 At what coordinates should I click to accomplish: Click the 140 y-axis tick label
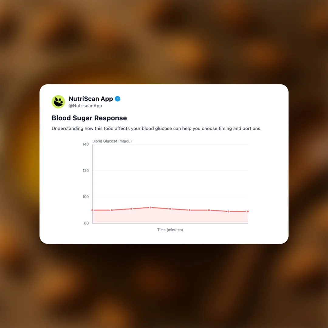click(x=85, y=144)
